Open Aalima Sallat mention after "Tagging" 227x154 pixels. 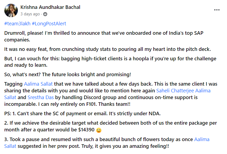[38, 84]
